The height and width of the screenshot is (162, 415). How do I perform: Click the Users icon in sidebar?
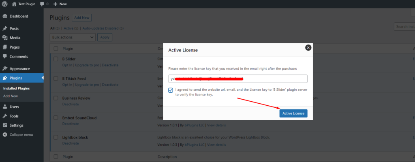pos(5,107)
